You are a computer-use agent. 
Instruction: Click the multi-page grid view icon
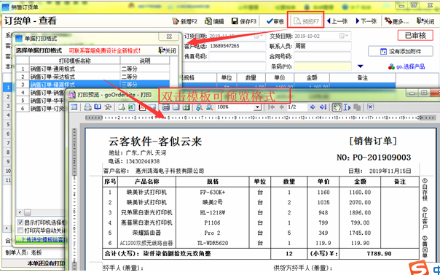186,107
